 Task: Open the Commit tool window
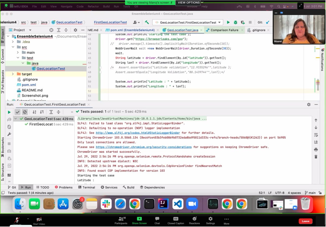click(3, 56)
